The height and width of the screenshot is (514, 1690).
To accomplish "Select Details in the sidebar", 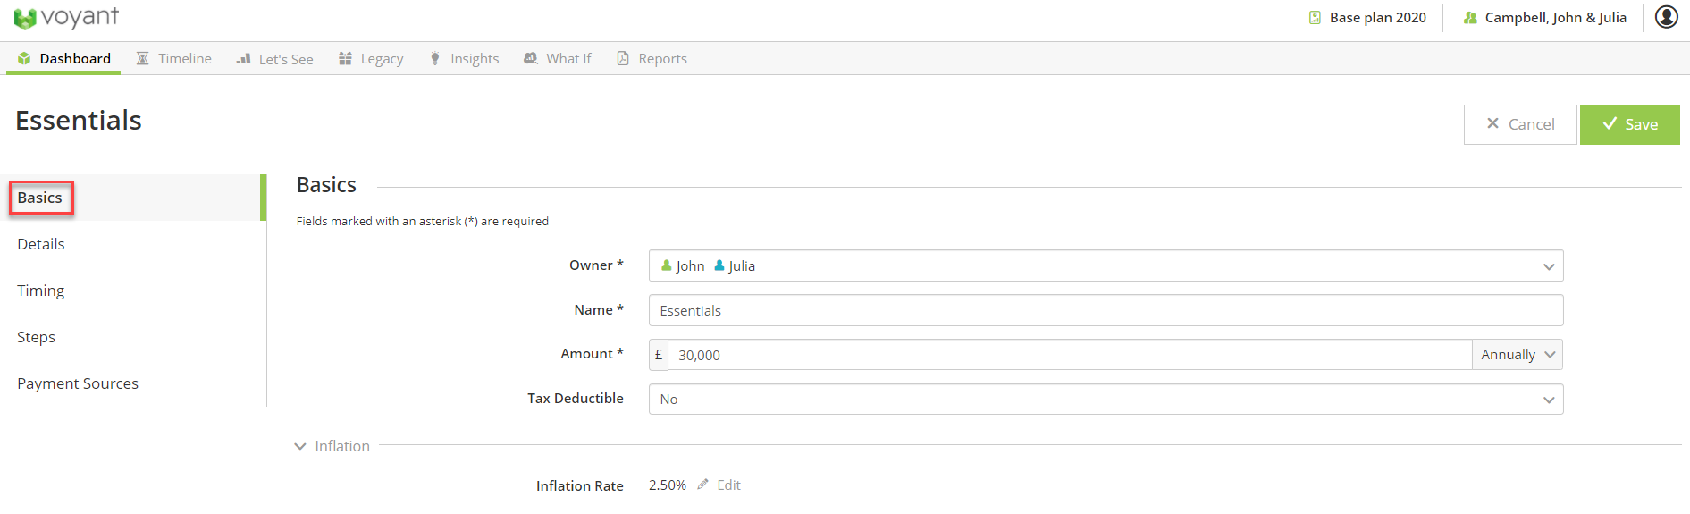I will tap(41, 244).
